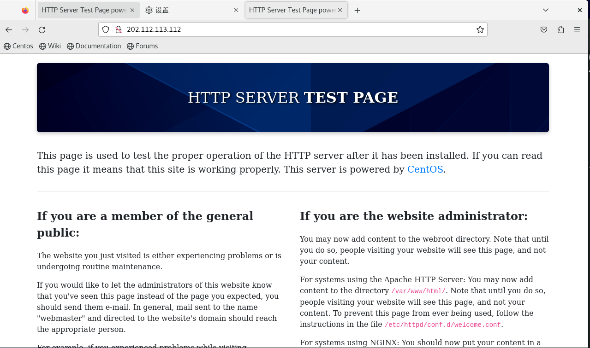Viewport: 590px width, 348px height.
Task: Open a new tab with plus button
Action: coord(357,10)
